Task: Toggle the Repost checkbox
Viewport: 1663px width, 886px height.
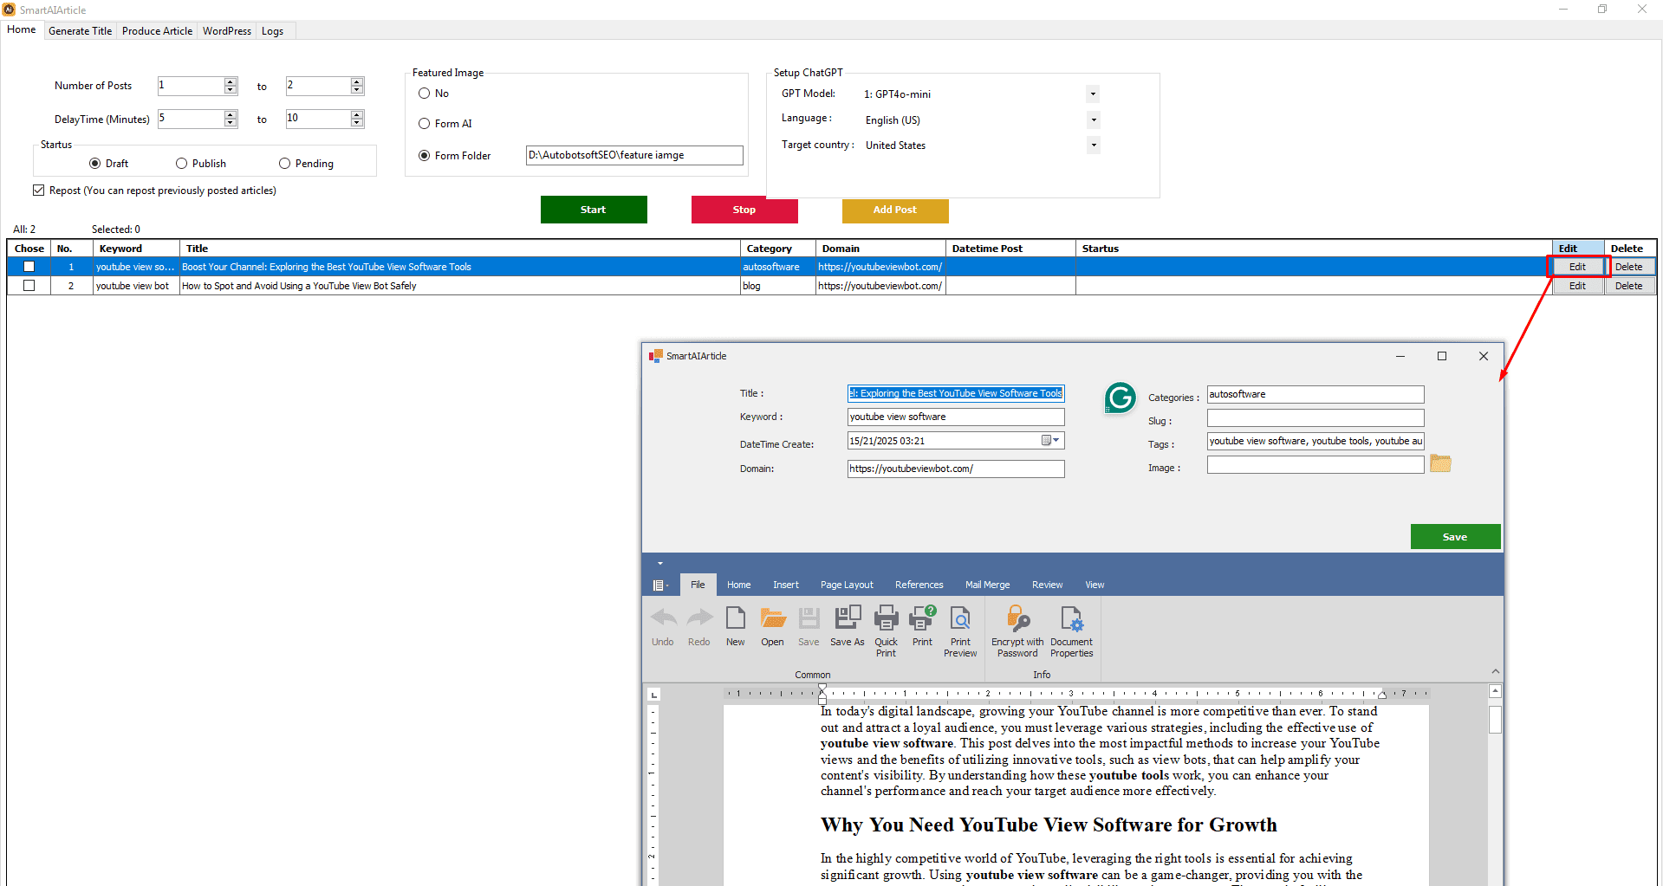Action: click(x=39, y=191)
